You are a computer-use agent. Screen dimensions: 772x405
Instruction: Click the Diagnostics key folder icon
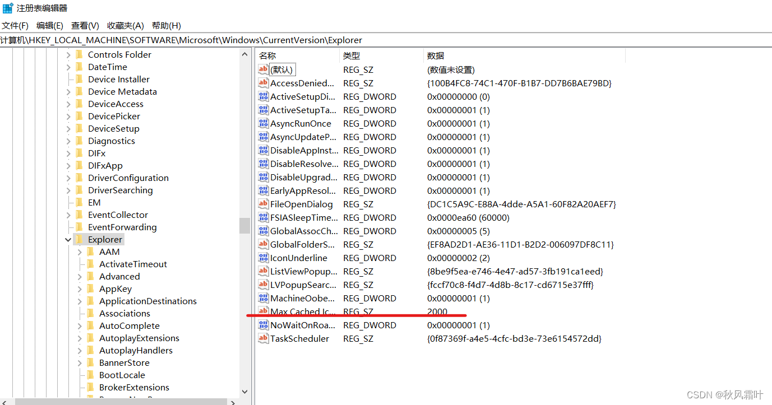(79, 141)
